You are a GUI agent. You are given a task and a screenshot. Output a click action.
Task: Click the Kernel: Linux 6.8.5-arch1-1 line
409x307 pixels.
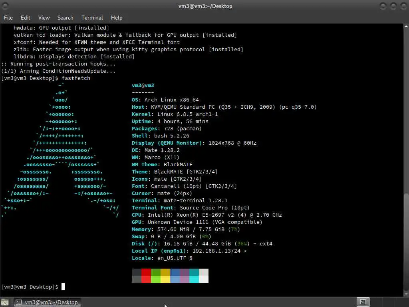(175, 114)
